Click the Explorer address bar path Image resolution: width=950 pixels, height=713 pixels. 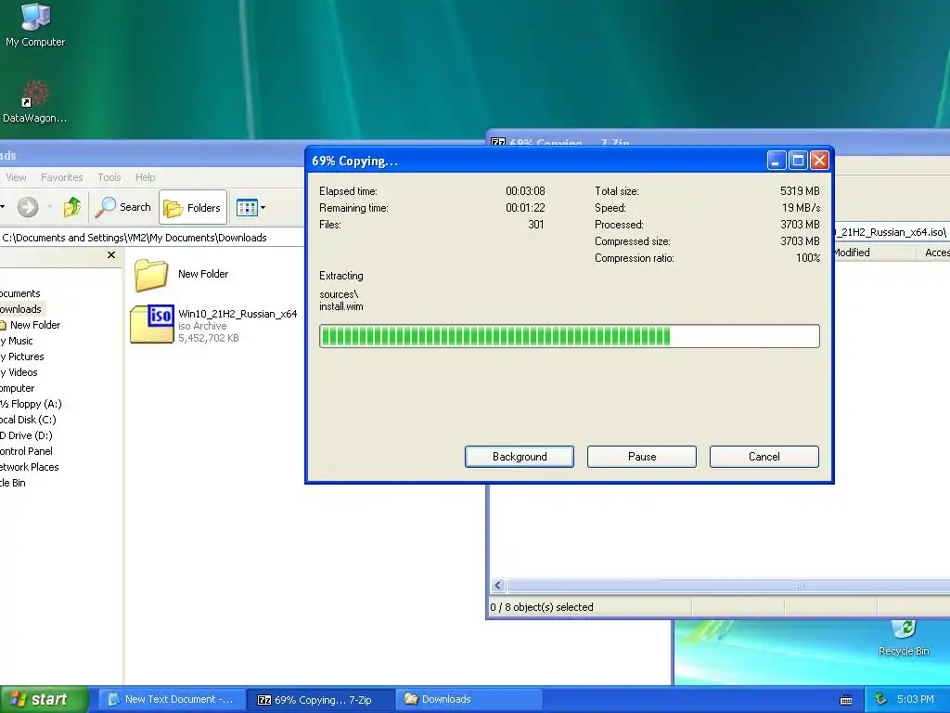[x=135, y=238]
